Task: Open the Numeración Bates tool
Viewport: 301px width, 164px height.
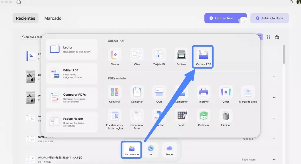Action: point(137,119)
